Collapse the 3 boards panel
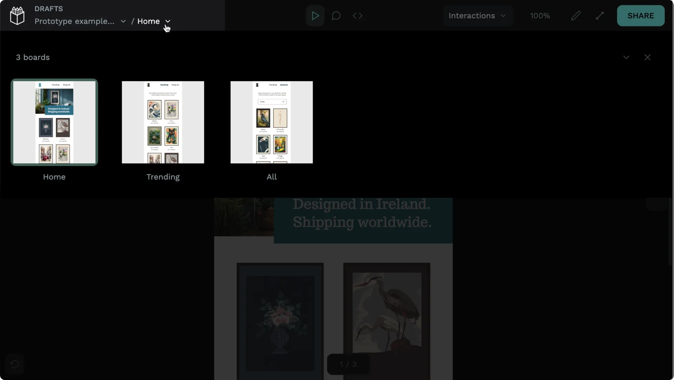Viewport: 674px width, 380px height. [626, 57]
